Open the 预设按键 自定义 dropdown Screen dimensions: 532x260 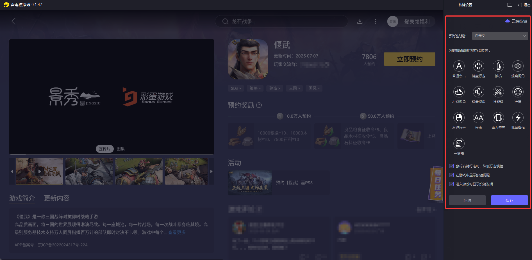pos(500,36)
